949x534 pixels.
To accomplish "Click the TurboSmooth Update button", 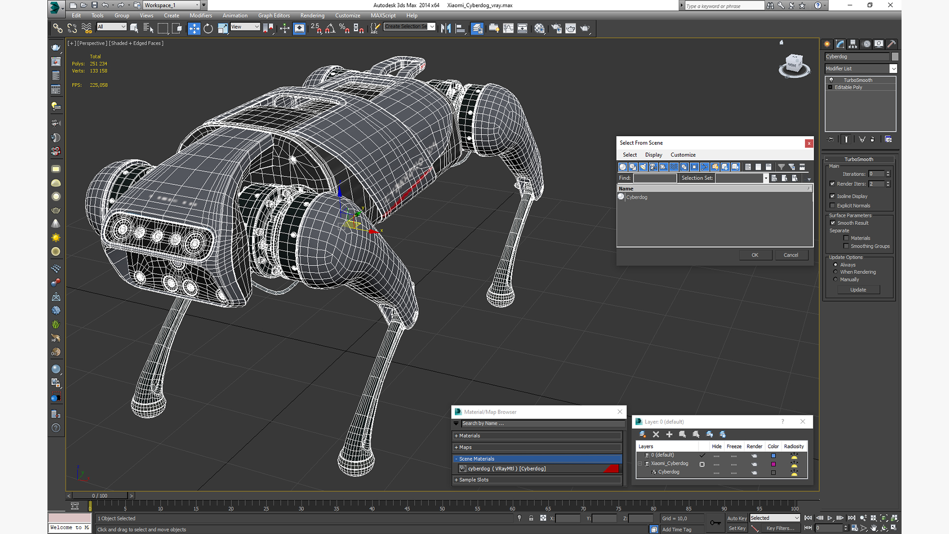I will 858,290.
